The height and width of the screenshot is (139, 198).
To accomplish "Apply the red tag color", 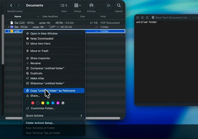I will point(33,103).
